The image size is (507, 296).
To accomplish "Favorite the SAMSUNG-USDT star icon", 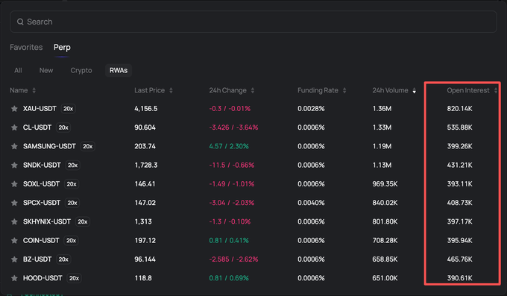I will click(14, 146).
